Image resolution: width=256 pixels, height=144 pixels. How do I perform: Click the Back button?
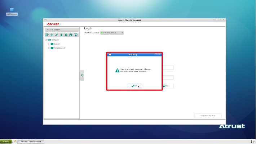pos(167,86)
